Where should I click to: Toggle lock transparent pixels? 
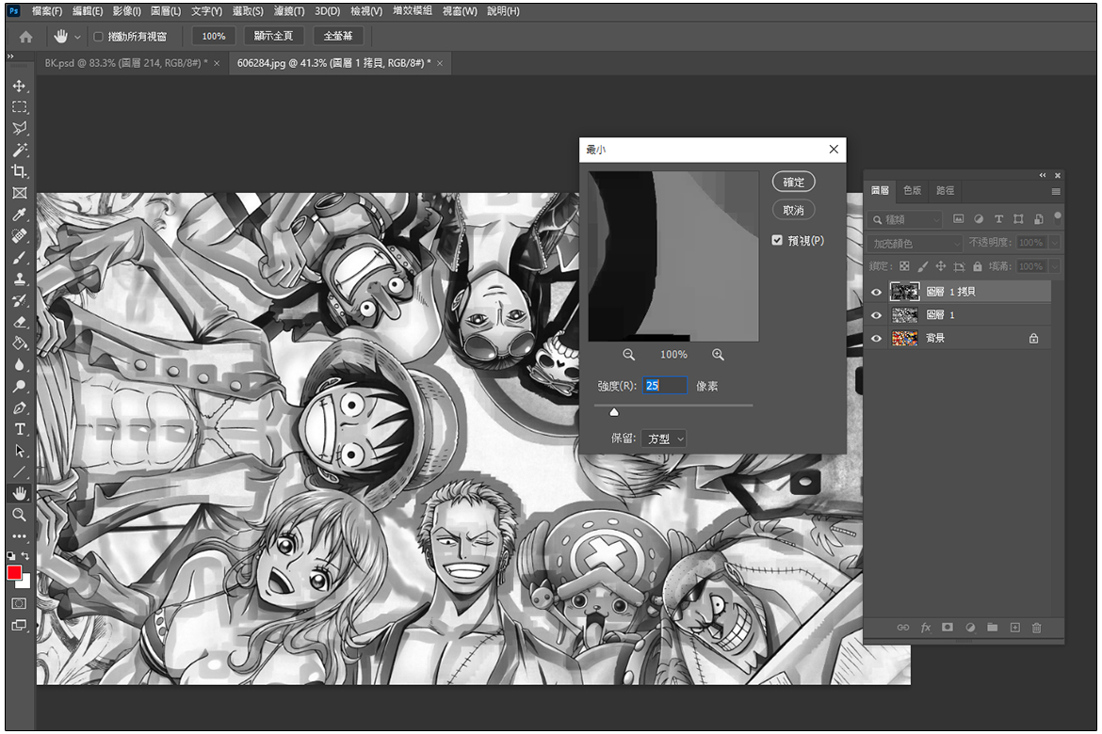tap(904, 266)
